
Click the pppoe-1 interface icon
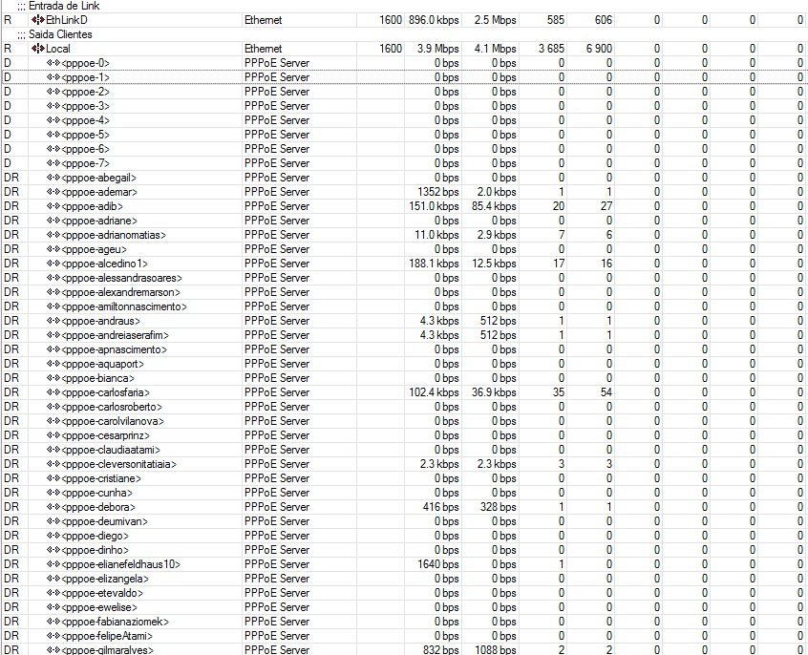53,77
